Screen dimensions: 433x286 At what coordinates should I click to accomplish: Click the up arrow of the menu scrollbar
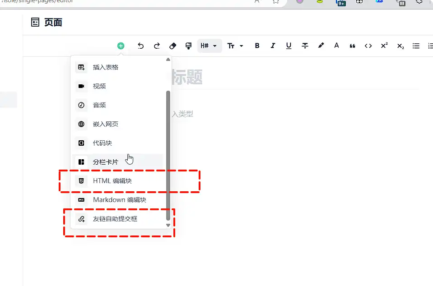click(168, 60)
